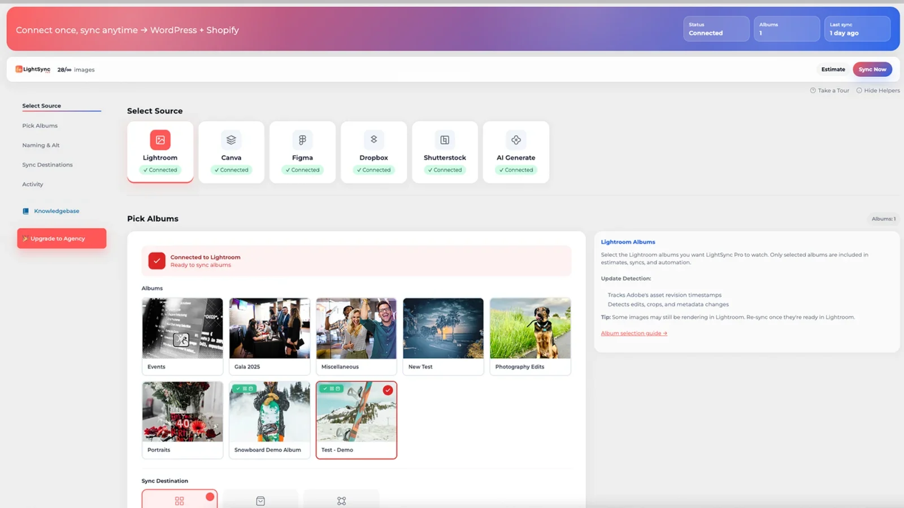Image resolution: width=904 pixels, height=508 pixels.
Task: Select the Dropbox source icon
Action: pos(373,139)
